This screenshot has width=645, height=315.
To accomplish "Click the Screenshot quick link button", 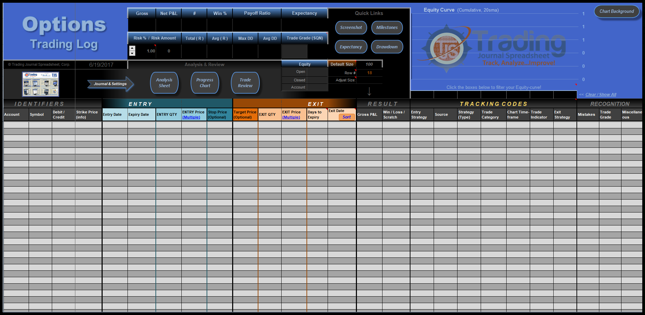I will click(x=351, y=28).
